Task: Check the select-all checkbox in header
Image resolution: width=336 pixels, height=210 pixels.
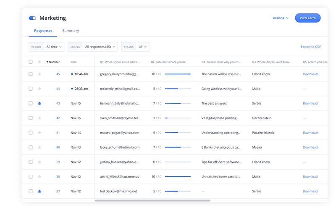Action: pos(30,62)
